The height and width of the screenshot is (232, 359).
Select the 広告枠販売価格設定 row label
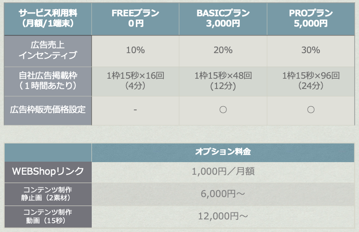[48, 110]
